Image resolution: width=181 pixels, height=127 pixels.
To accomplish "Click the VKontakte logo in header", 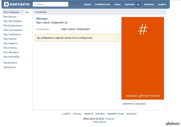I will (x=17, y=5).
